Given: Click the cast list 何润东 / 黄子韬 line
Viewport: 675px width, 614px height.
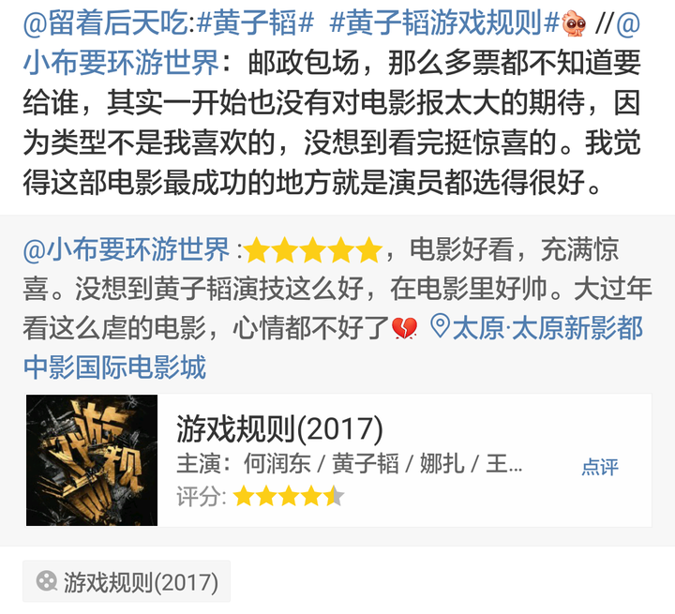Looking at the screenshot, I should click(x=350, y=464).
